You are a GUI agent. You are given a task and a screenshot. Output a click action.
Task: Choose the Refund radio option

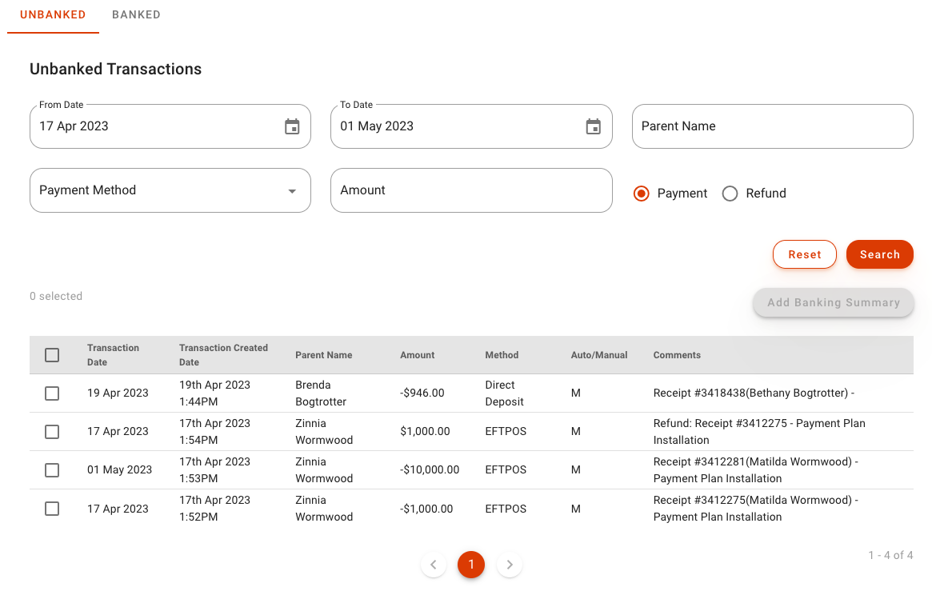pyautogui.click(x=730, y=194)
